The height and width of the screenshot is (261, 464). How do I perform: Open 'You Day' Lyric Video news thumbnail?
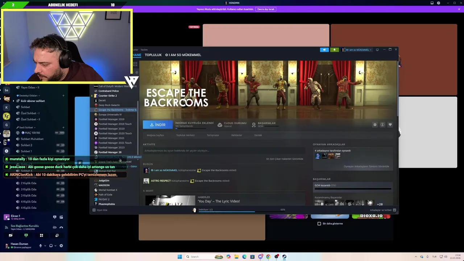(170, 200)
